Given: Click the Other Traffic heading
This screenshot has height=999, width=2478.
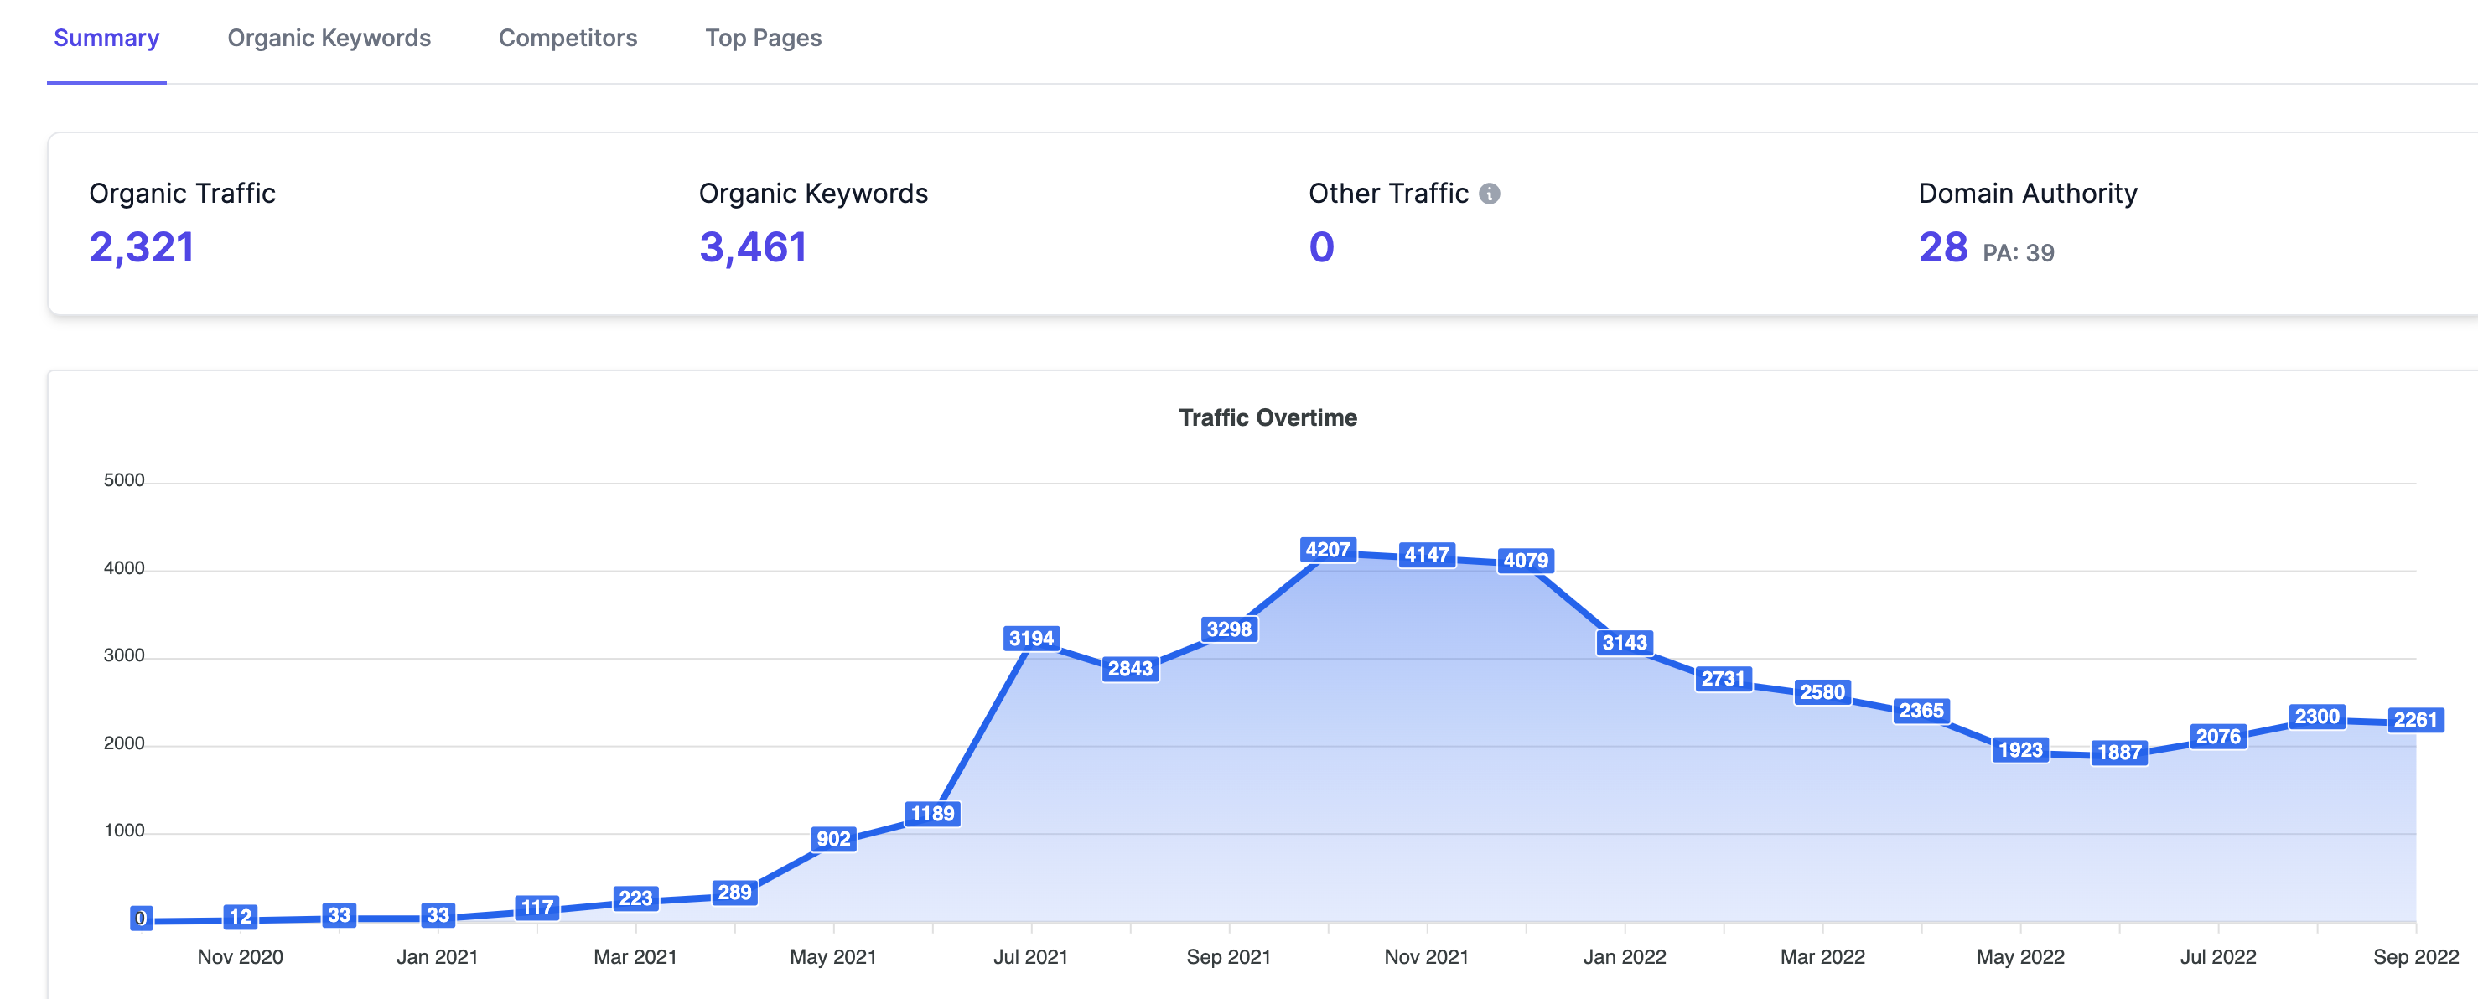Looking at the screenshot, I should point(1388,194).
